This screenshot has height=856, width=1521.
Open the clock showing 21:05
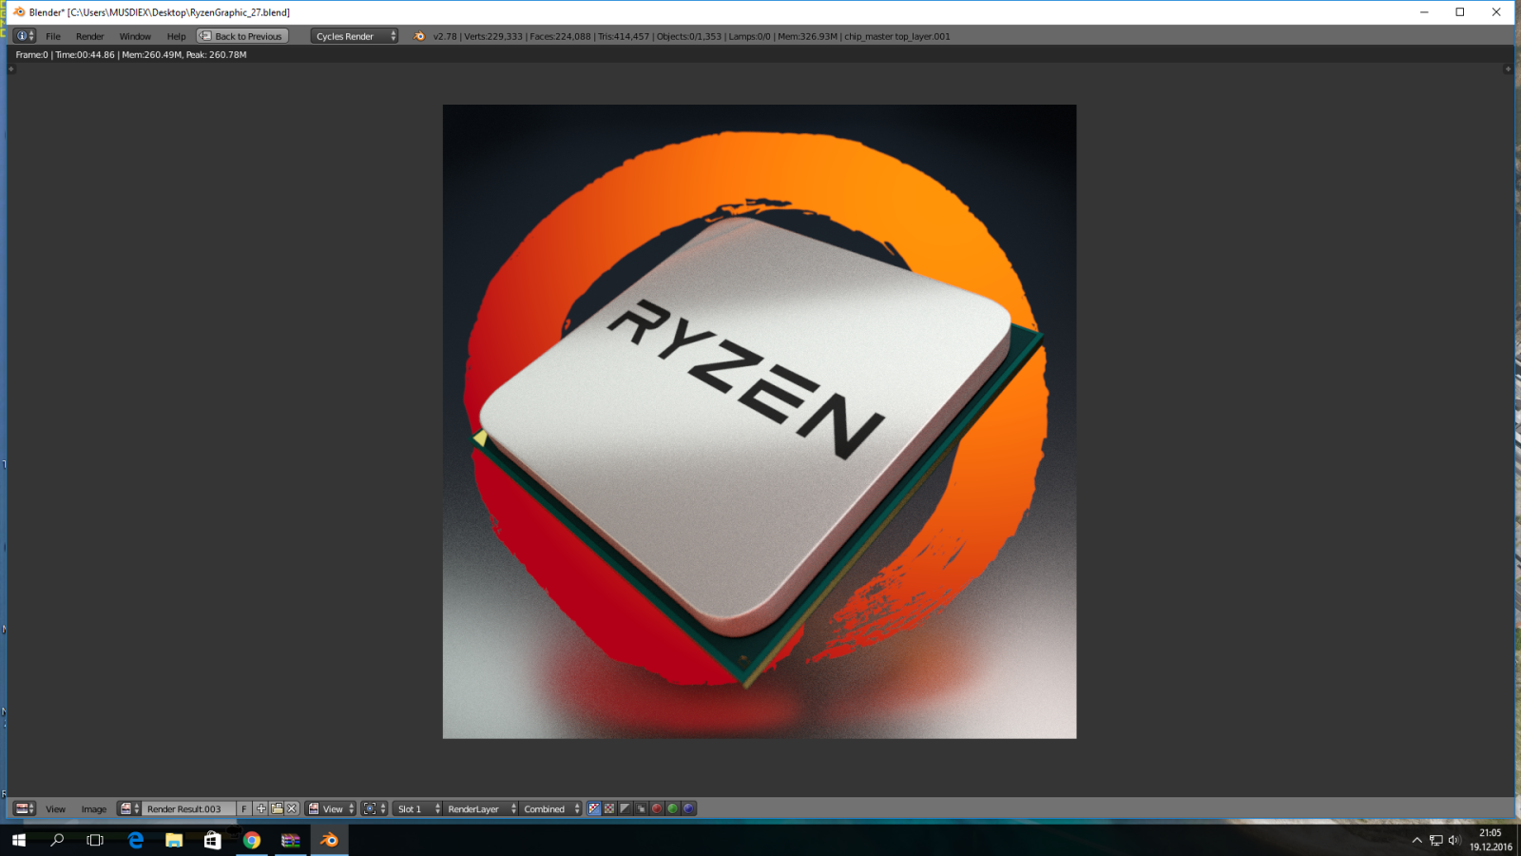point(1491,840)
